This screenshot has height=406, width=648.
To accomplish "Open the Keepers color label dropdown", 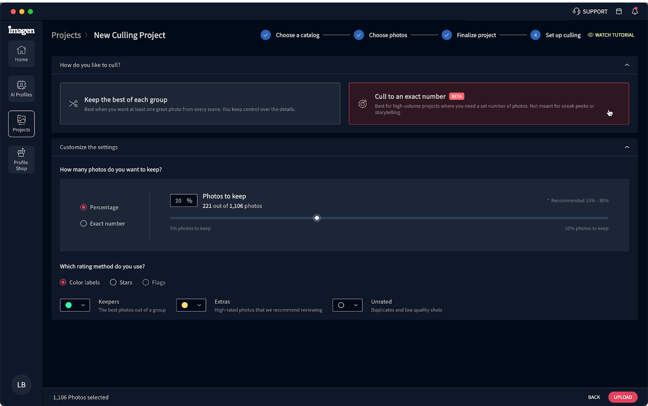I will pos(75,305).
